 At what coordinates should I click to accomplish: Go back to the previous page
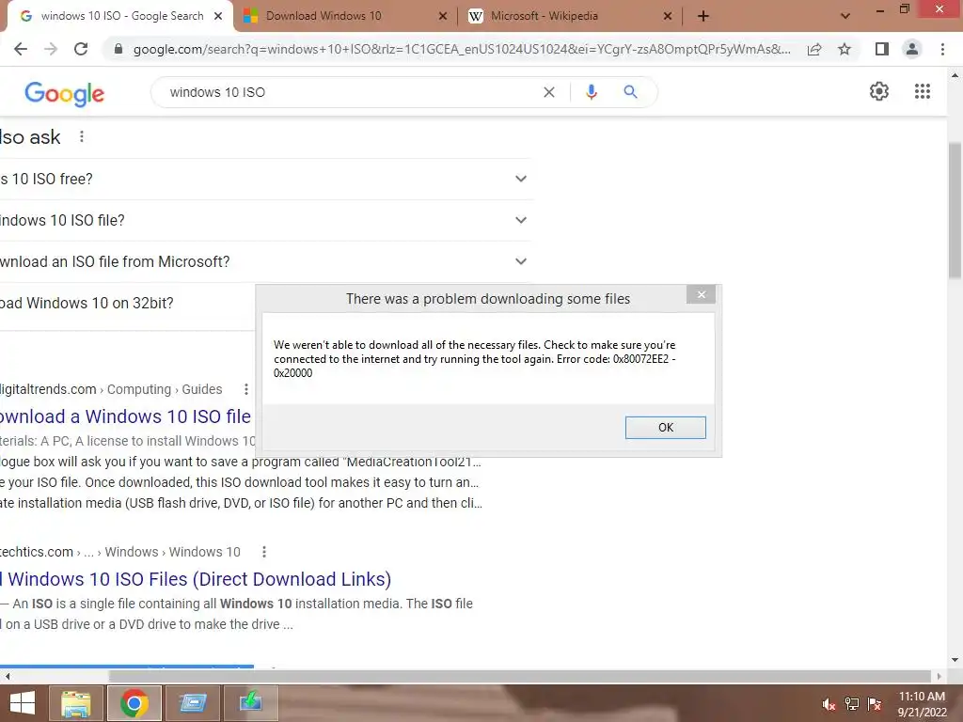pos(21,49)
